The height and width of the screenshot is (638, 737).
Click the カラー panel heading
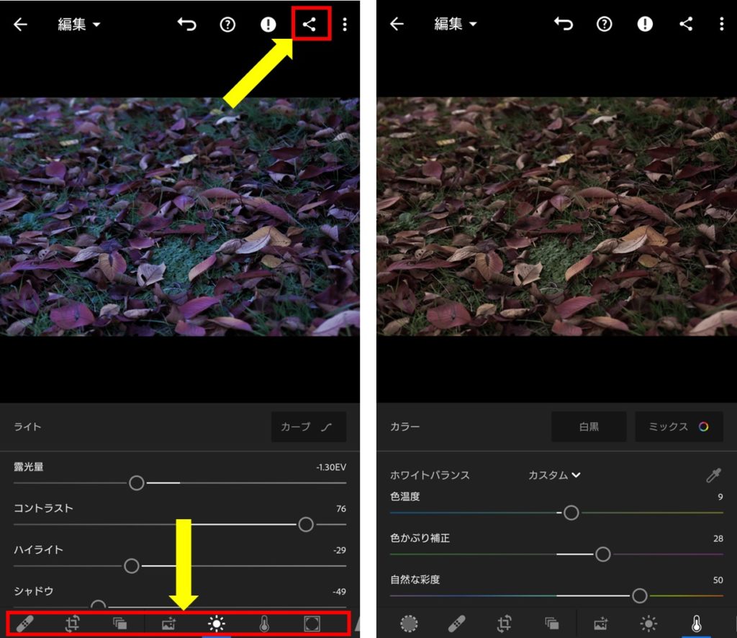[x=404, y=427]
